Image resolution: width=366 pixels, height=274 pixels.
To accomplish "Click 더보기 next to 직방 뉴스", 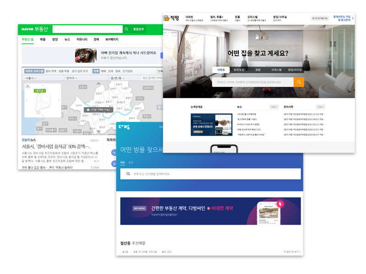I will click(274, 107).
